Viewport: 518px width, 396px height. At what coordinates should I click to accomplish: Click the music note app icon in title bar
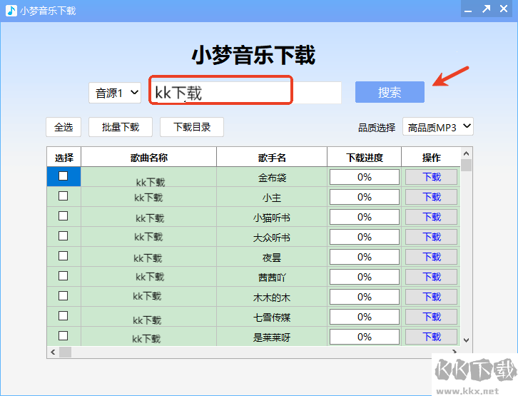[x=11, y=10]
